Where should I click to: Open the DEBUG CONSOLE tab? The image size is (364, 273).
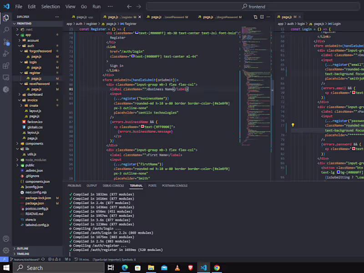point(113,186)
